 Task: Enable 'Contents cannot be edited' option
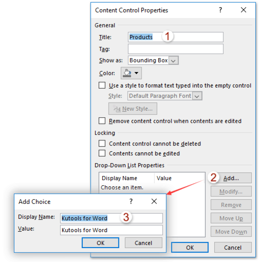coord(102,153)
